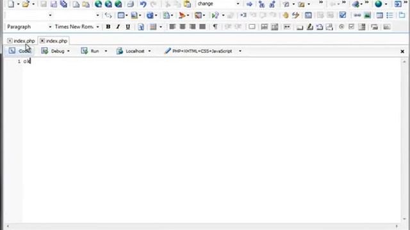Click the red arrow flash icon
Viewport: 410px width, 230px height.
(x=182, y=15)
